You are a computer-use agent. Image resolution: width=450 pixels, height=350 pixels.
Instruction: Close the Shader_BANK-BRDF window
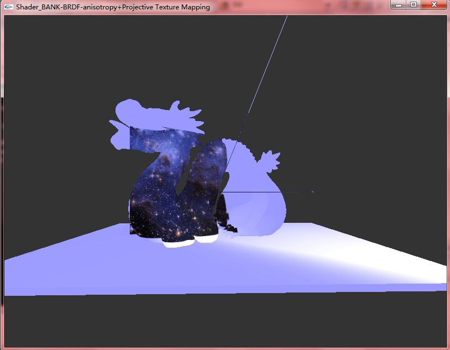(x=434, y=5)
